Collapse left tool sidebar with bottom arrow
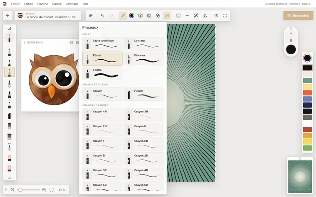The height and width of the screenshot is (197, 316). point(10,178)
